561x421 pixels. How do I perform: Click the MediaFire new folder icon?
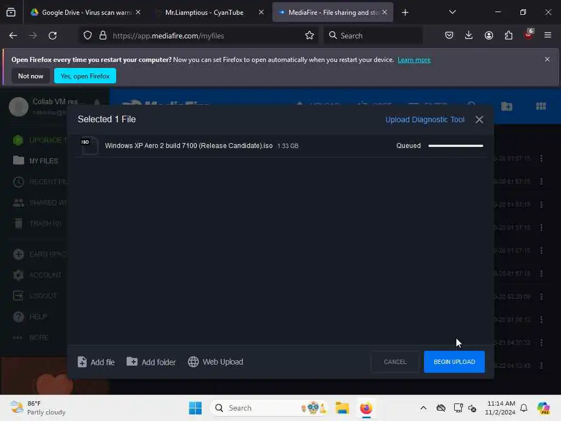[507, 106]
